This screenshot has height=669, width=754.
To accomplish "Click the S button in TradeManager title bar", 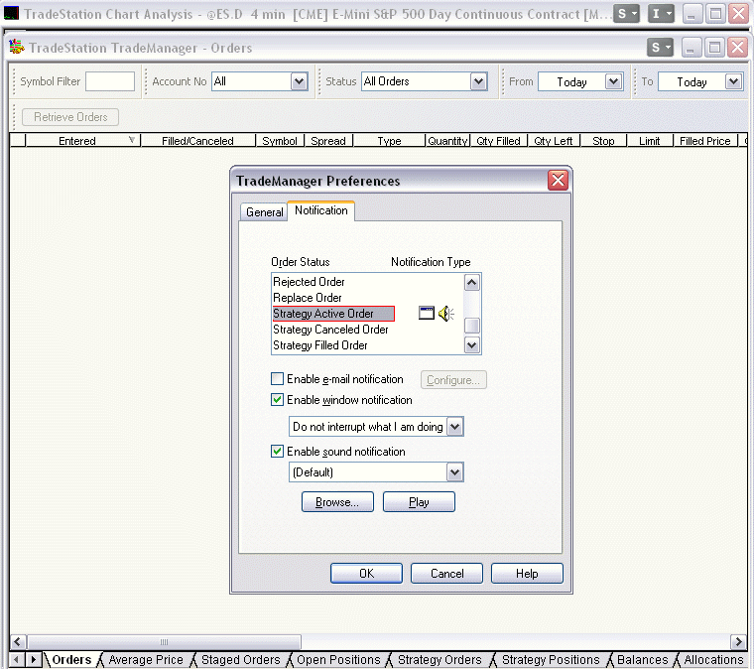I will tap(660, 48).
